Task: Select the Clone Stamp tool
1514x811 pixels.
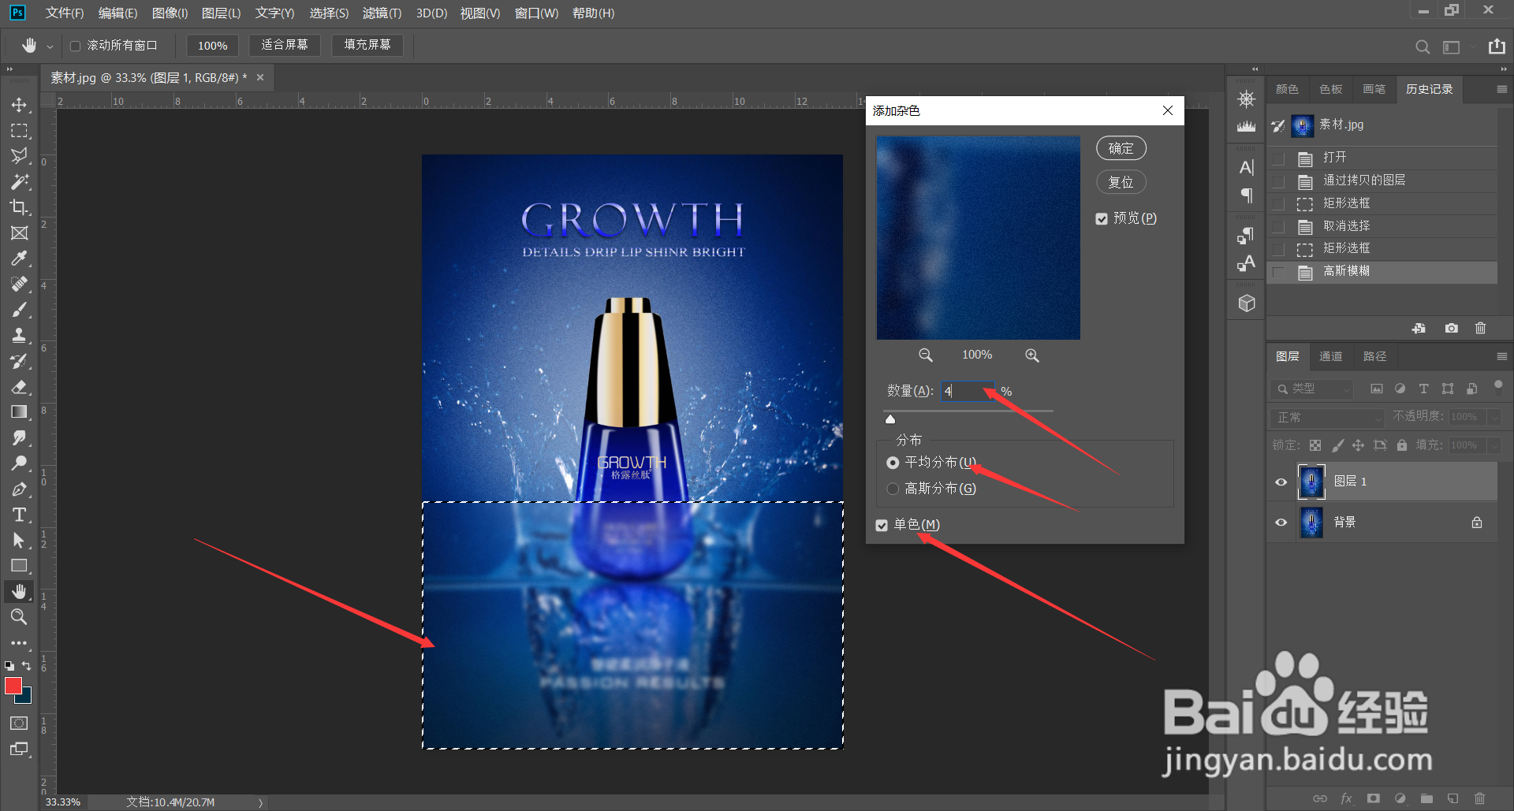Action: coord(19,335)
